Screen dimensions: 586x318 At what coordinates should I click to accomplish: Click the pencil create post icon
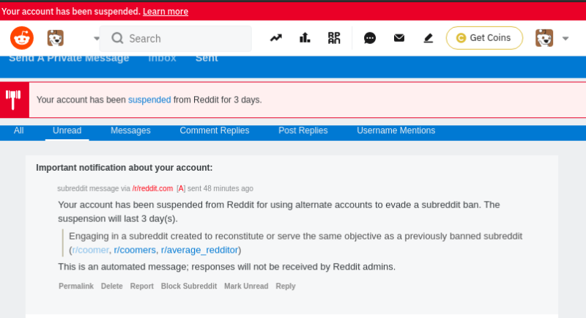point(429,38)
